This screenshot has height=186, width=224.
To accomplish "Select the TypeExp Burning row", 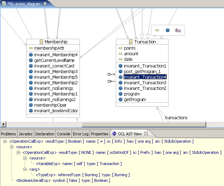I will pyautogui.click(x=83, y=175).
